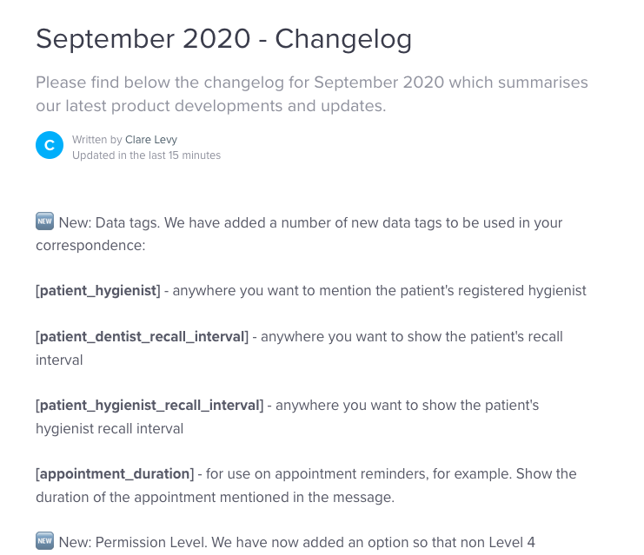Viewport: 644px width, 555px height.
Task: Click the blue author avatar with letter C
Action: 50,146
